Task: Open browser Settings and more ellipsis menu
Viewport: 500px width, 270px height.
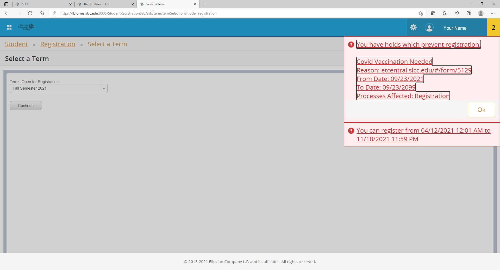Action: pyautogui.click(x=492, y=13)
